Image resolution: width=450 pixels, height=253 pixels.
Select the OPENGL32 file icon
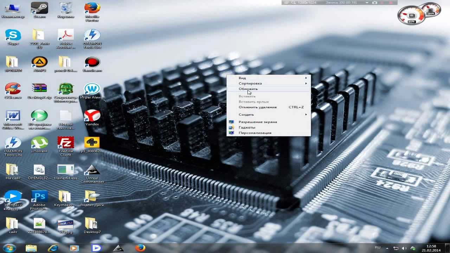coord(39,172)
